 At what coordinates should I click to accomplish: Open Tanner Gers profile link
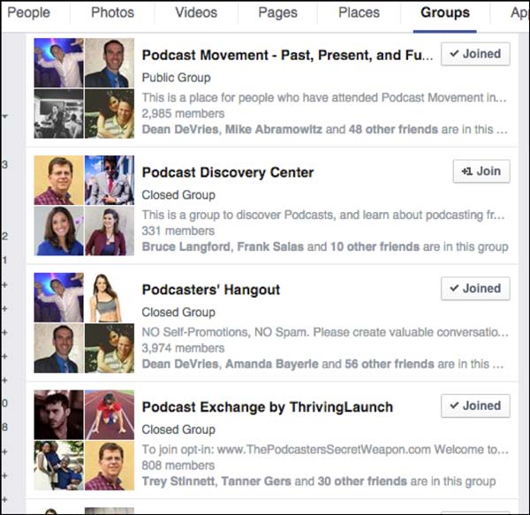coord(256,481)
